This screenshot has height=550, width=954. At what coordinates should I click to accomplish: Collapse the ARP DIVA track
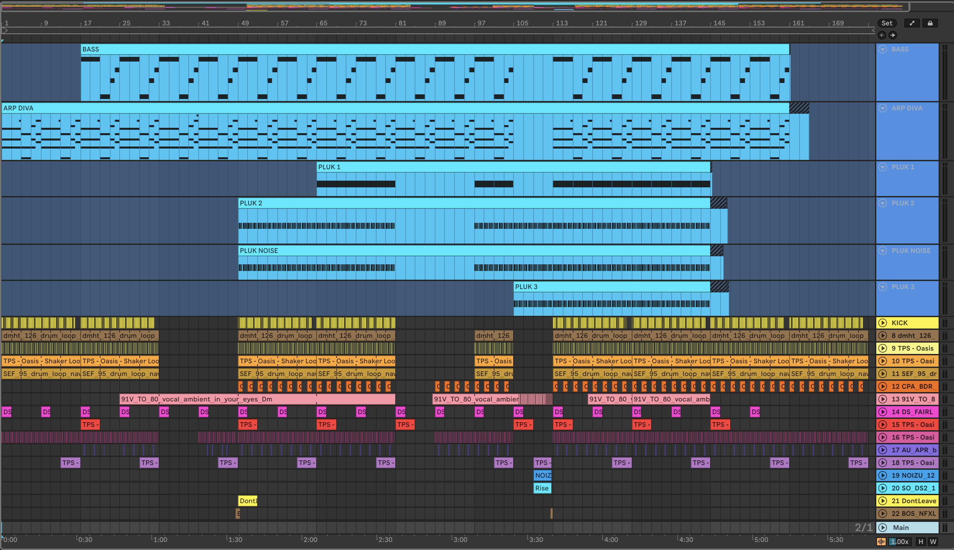click(883, 108)
